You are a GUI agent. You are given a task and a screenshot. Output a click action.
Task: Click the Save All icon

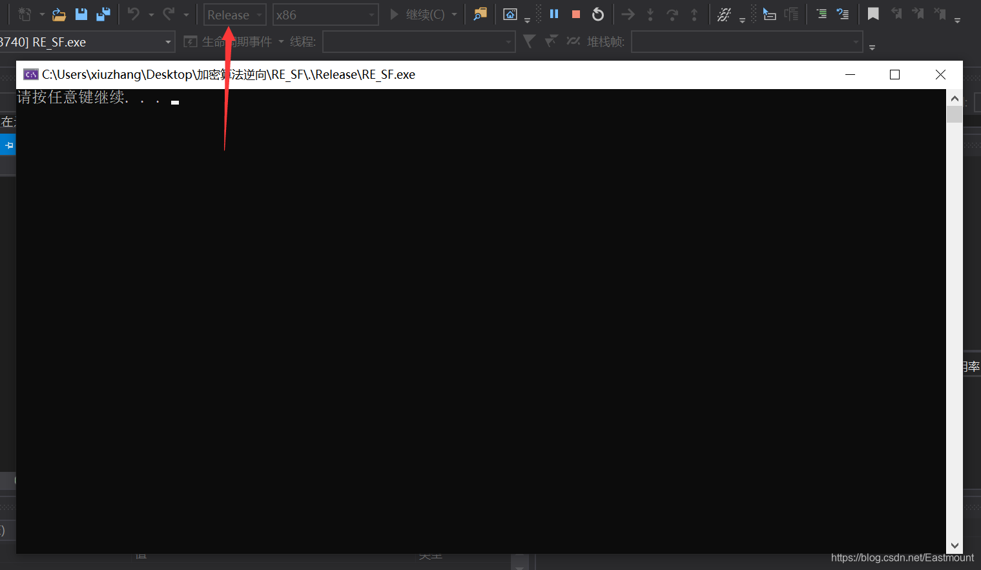pos(103,14)
